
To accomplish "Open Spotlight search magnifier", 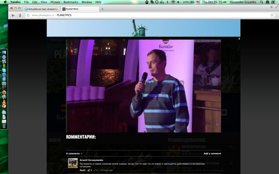I will click(x=262, y=2).
